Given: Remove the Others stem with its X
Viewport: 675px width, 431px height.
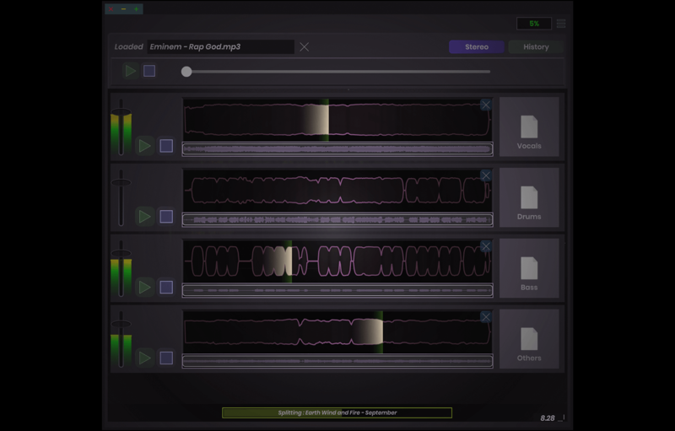Looking at the screenshot, I should [486, 317].
